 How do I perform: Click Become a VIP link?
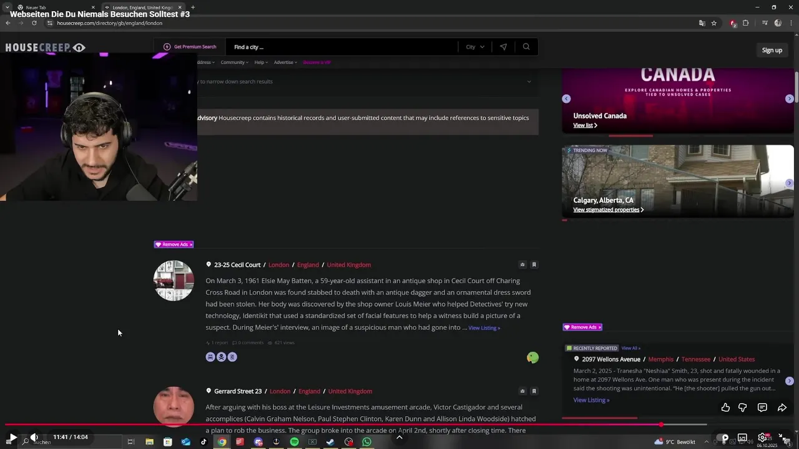316,62
